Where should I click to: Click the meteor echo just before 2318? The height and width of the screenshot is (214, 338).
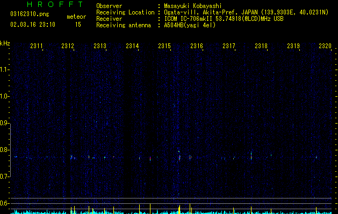click(x=251, y=156)
